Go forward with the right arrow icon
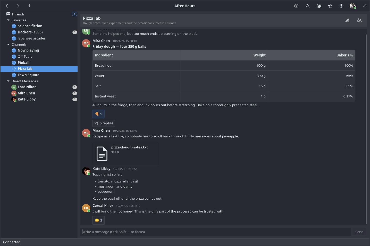This screenshot has height=246, width=370. click(x=18, y=6)
